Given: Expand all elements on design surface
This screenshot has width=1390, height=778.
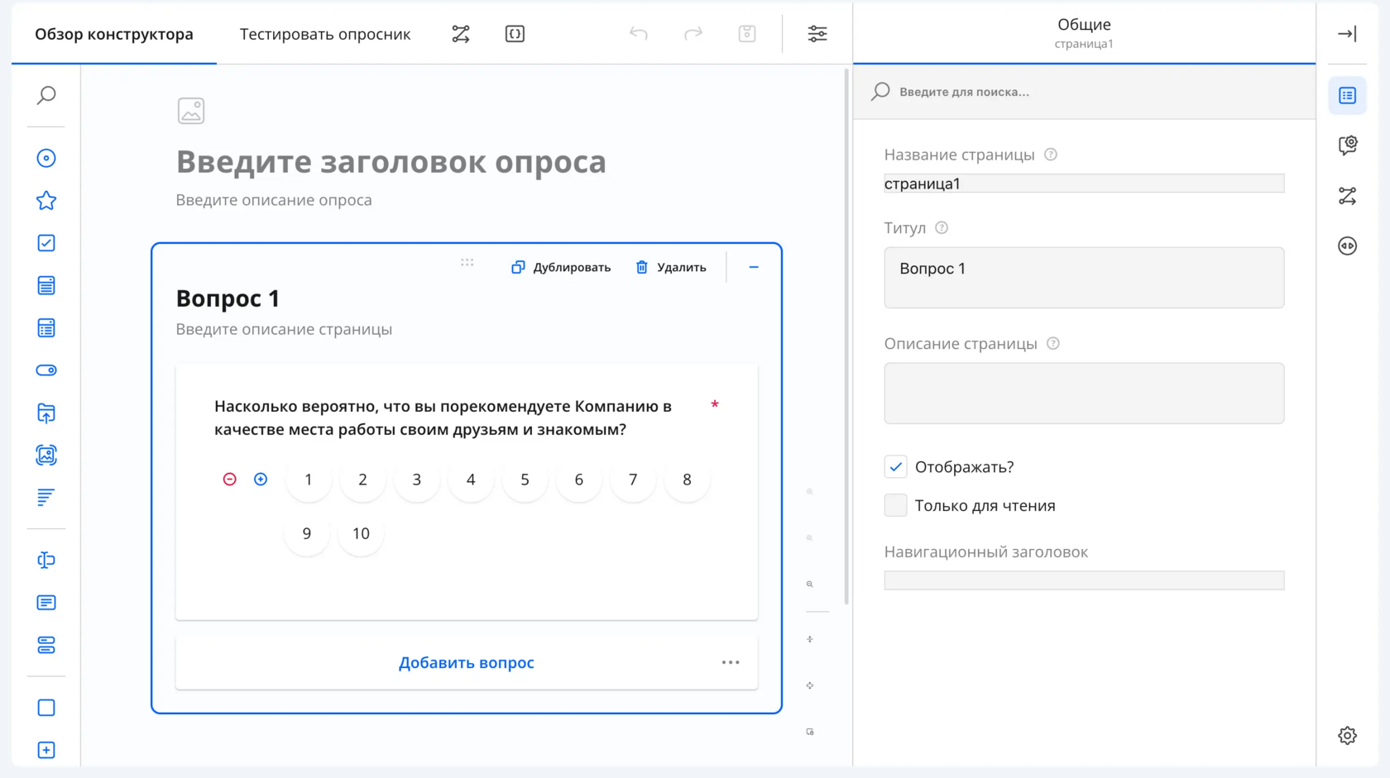Looking at the screenshot, I should tap(810, 685).
